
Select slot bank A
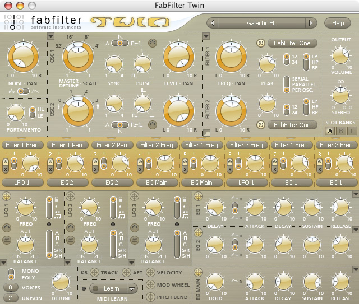[330, 131]
